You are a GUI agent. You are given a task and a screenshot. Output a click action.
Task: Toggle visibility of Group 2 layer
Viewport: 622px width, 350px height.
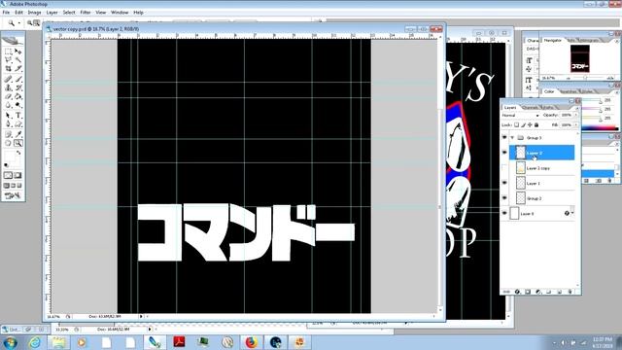click(x=504, y=198)
